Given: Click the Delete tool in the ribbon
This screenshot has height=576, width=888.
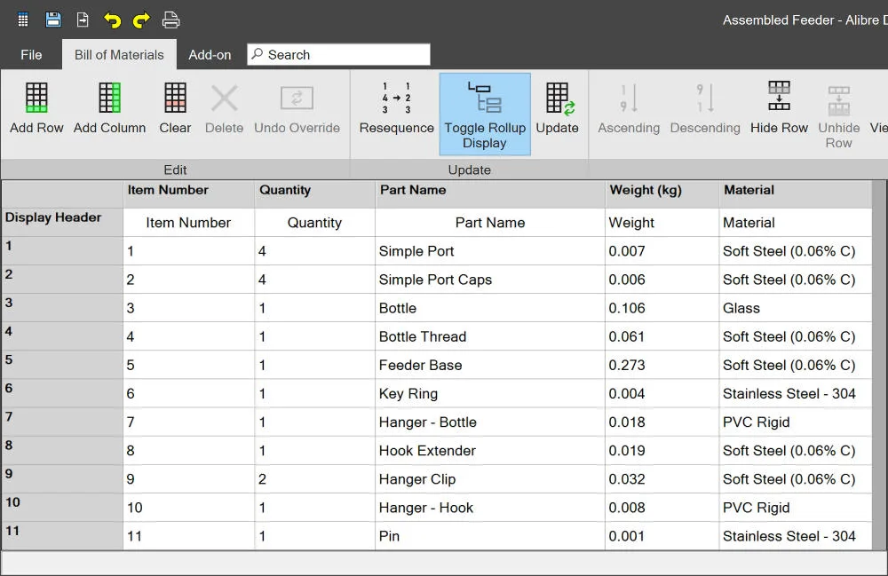Looking at the screenshot, I should (x=225, y=108).
